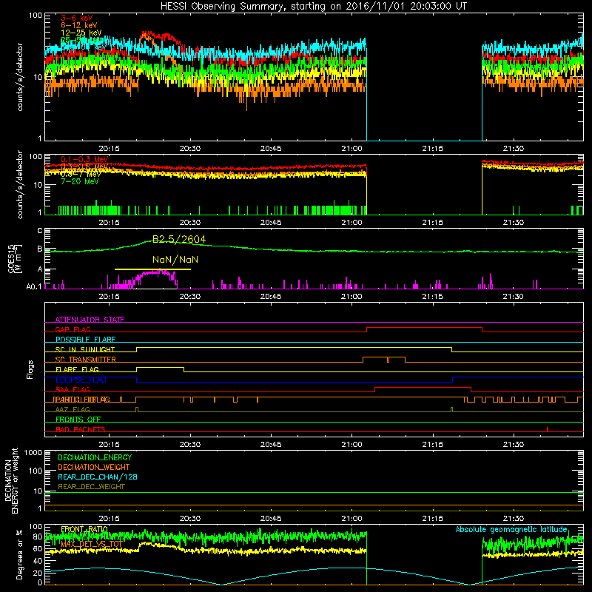
Task: Select the POSSIBLE_FLARE flag label
Action: pyautogui.click(x=85, y=340)
